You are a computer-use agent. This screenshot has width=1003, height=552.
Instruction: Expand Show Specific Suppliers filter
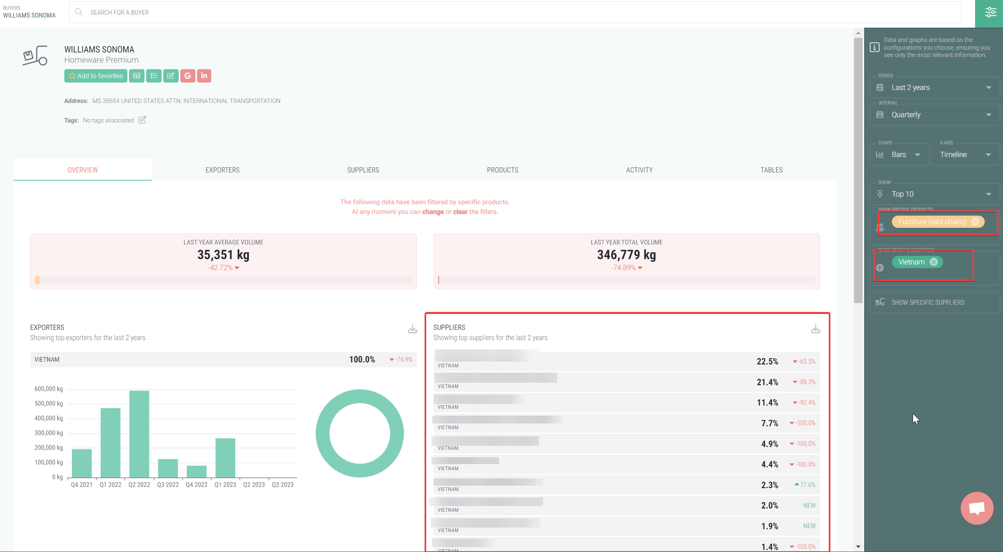point(935,302)
